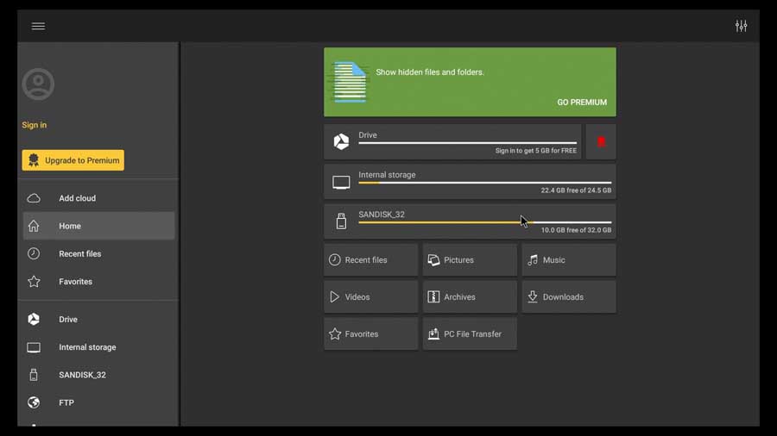777x436 pixels.
Task: Open Internal storage in the sidebar
Action: tap(98, 347)
